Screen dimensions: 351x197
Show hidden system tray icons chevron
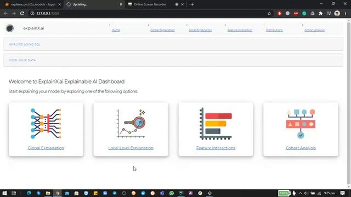(300, 193)
